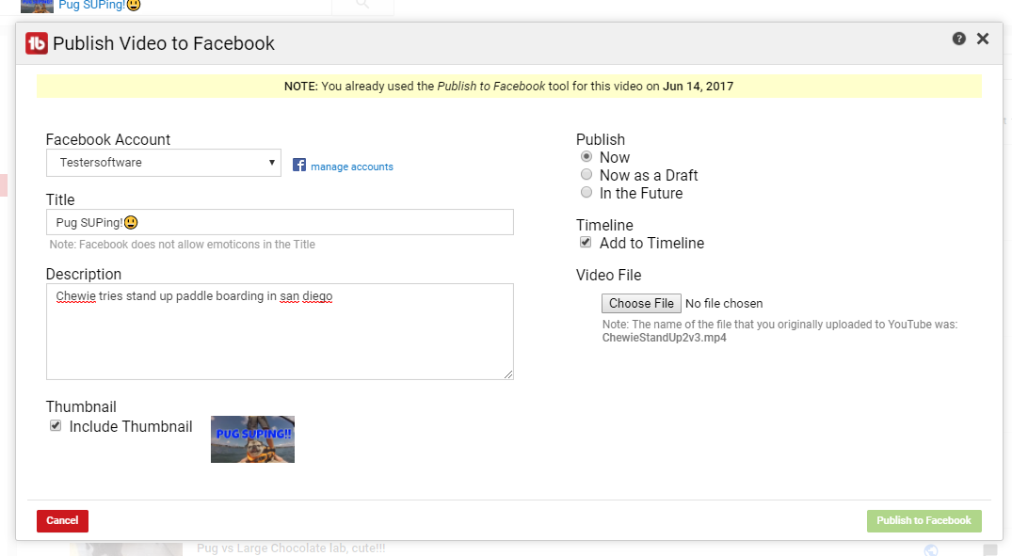
Task: Click Choose File to select a video
Action: pos(641,303)
